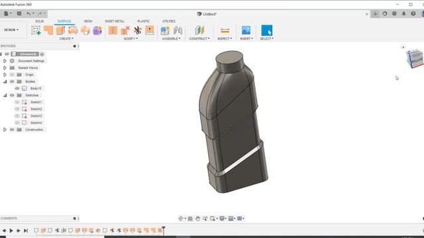Click the active SURFACE tab
This screenshot has width=424, height=238.
tap(64, 21)
